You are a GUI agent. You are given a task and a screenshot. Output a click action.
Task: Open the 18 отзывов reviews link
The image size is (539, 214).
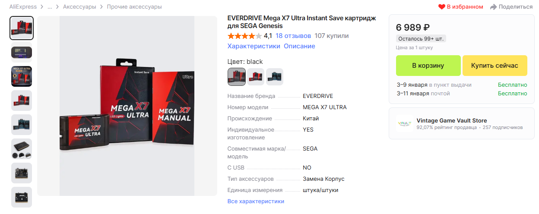293,36
